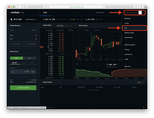This screenshot has height=118, width=154.
Task: Switch to Stop order type tab
Action: 32,63
